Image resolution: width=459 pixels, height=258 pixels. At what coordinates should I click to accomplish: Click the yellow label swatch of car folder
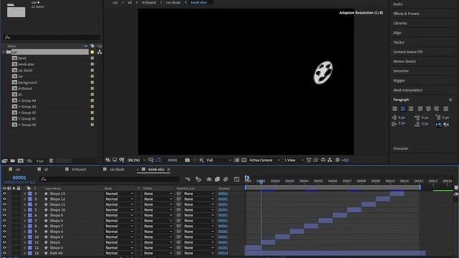pos(93,52)
